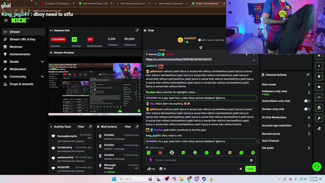Click the Windows Start button
The height and width of the screenshot is (183, 325).
tap(114, 179)
